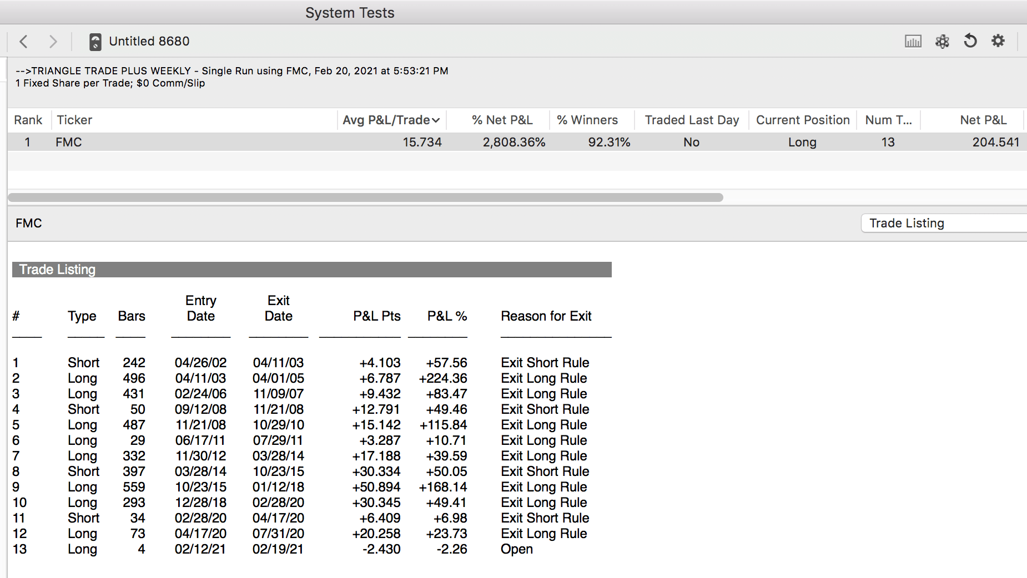
Task: Click trade 11 P&L % +6.98
Action: click(450, 518)
